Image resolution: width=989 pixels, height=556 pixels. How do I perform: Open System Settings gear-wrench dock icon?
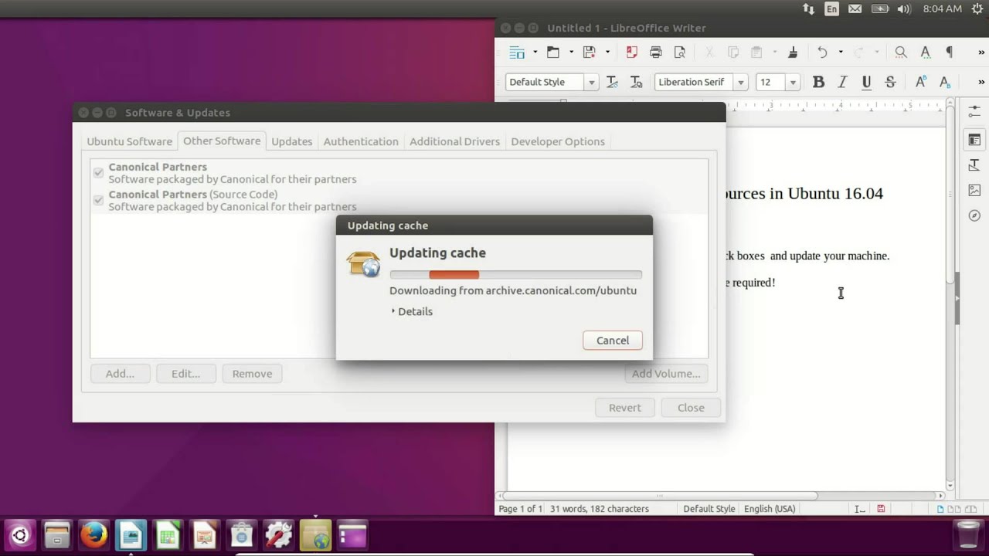(278, 534)
